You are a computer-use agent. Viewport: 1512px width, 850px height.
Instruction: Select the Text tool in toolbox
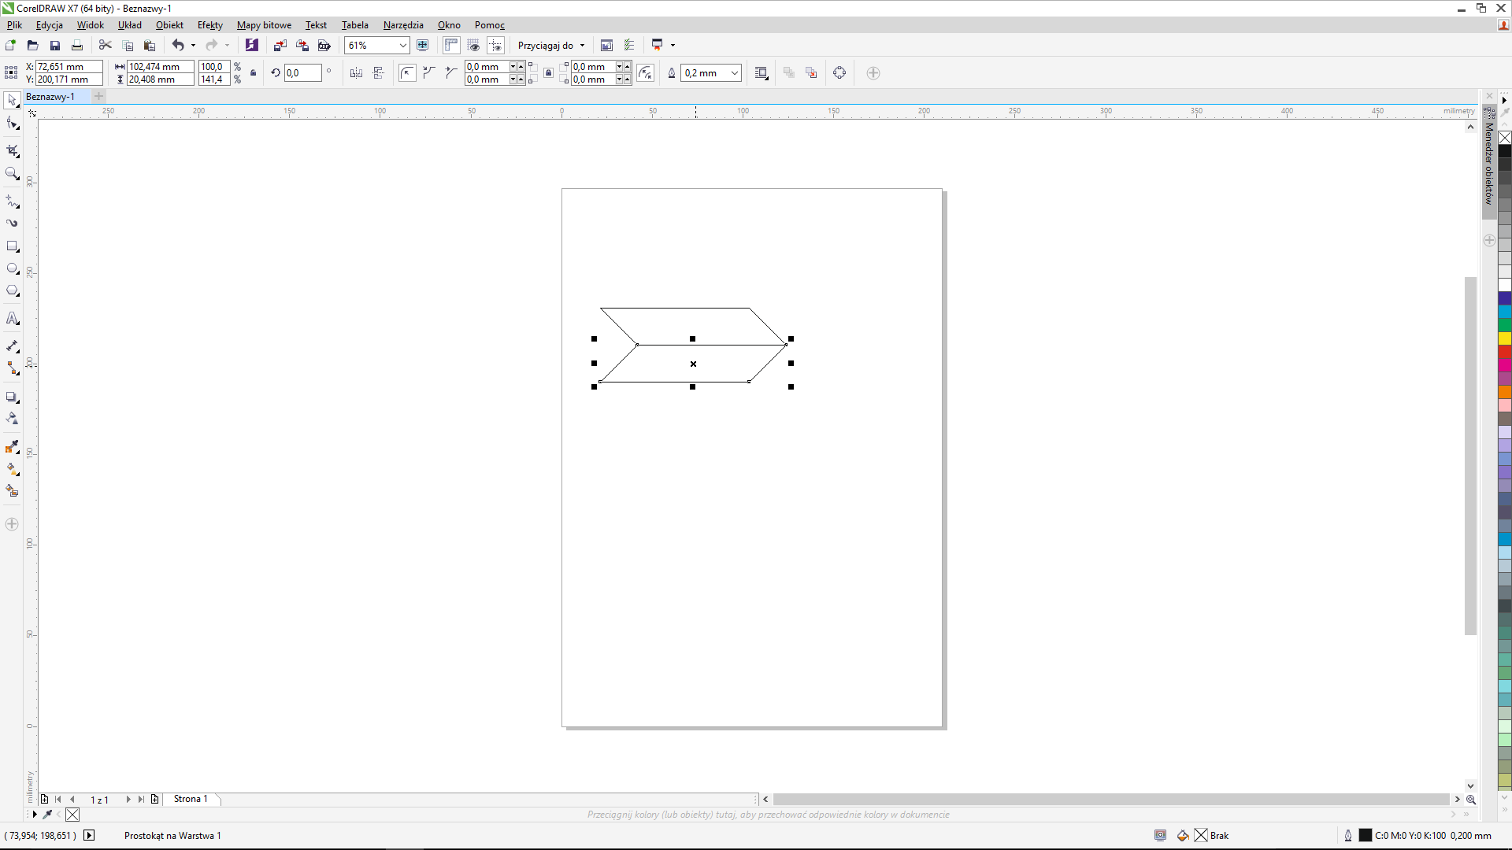click(12, 319)
